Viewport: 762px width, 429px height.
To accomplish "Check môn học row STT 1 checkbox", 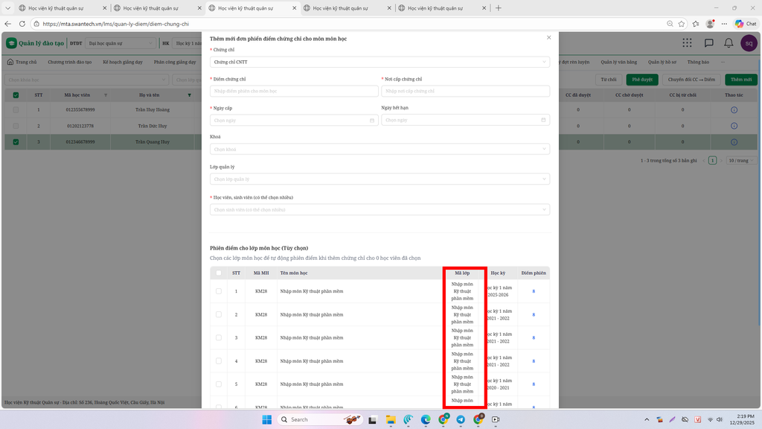I will tap(219, 291).
